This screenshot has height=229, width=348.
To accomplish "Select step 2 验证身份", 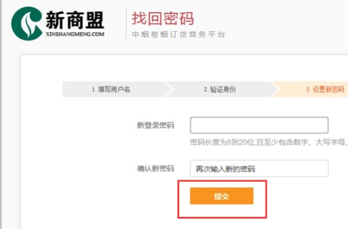I will [220, 89].
